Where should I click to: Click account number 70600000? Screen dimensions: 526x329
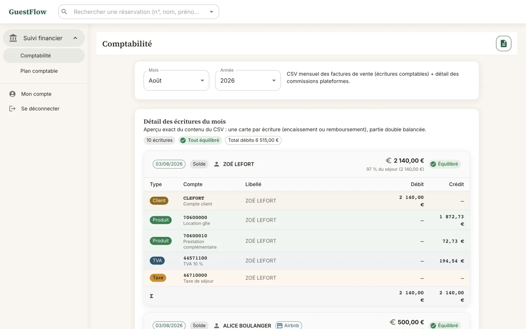click(x=195, y=217)
